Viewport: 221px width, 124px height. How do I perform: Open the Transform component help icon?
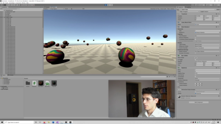click(x=217, y=14)
